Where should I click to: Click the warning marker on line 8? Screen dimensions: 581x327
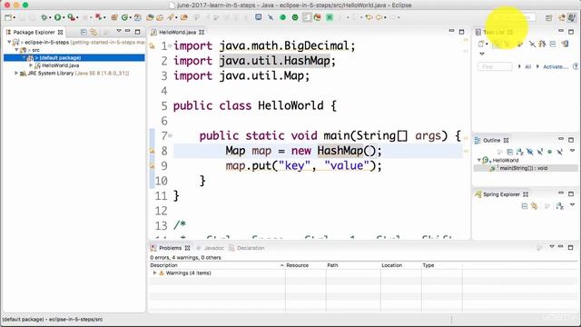[x=152, y=151]
